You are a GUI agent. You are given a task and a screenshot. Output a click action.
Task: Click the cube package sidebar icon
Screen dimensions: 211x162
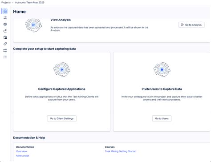point(5,24)
